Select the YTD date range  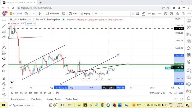(x=36, y=93)
